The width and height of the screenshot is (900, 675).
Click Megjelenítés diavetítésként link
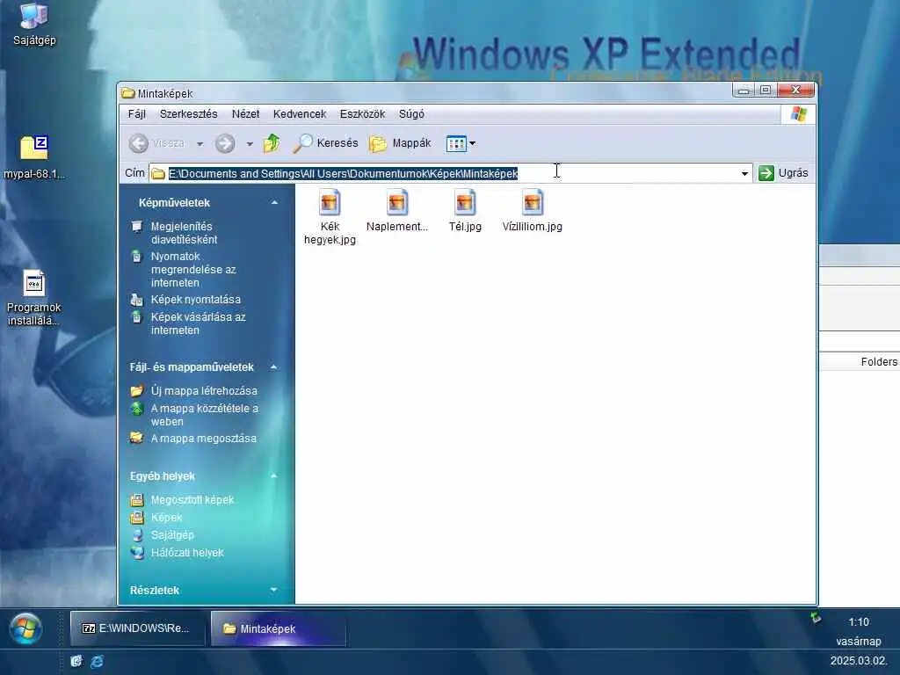click(184, 233)
